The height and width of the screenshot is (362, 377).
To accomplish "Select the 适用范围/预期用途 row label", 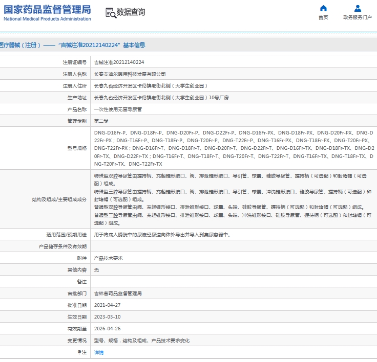I will [x=67, y=235].
